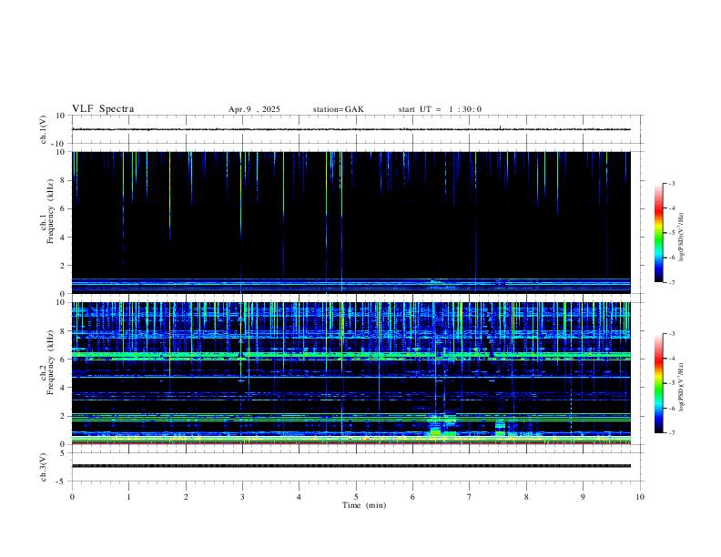Image resolution: width=721 pixels, height=557 pixels.
Task: Click the "-10" tick on ch.1(V) axis
Action: (60, 145)
